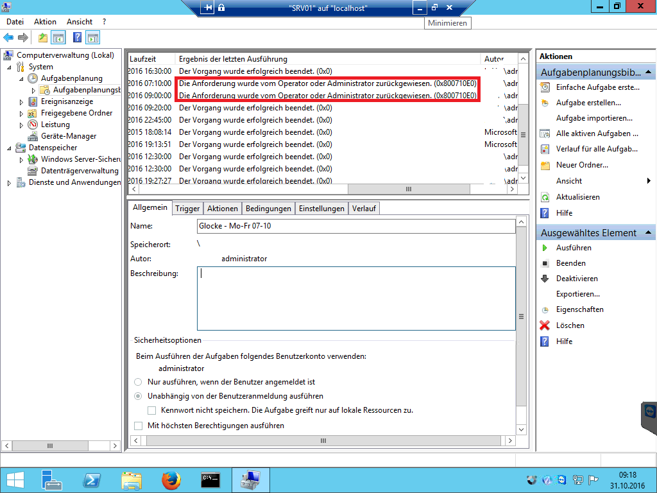Open PowerShell from the taskbar
Image resolution: width=657 pixels, height=493 pixels.
pos(92,480)
